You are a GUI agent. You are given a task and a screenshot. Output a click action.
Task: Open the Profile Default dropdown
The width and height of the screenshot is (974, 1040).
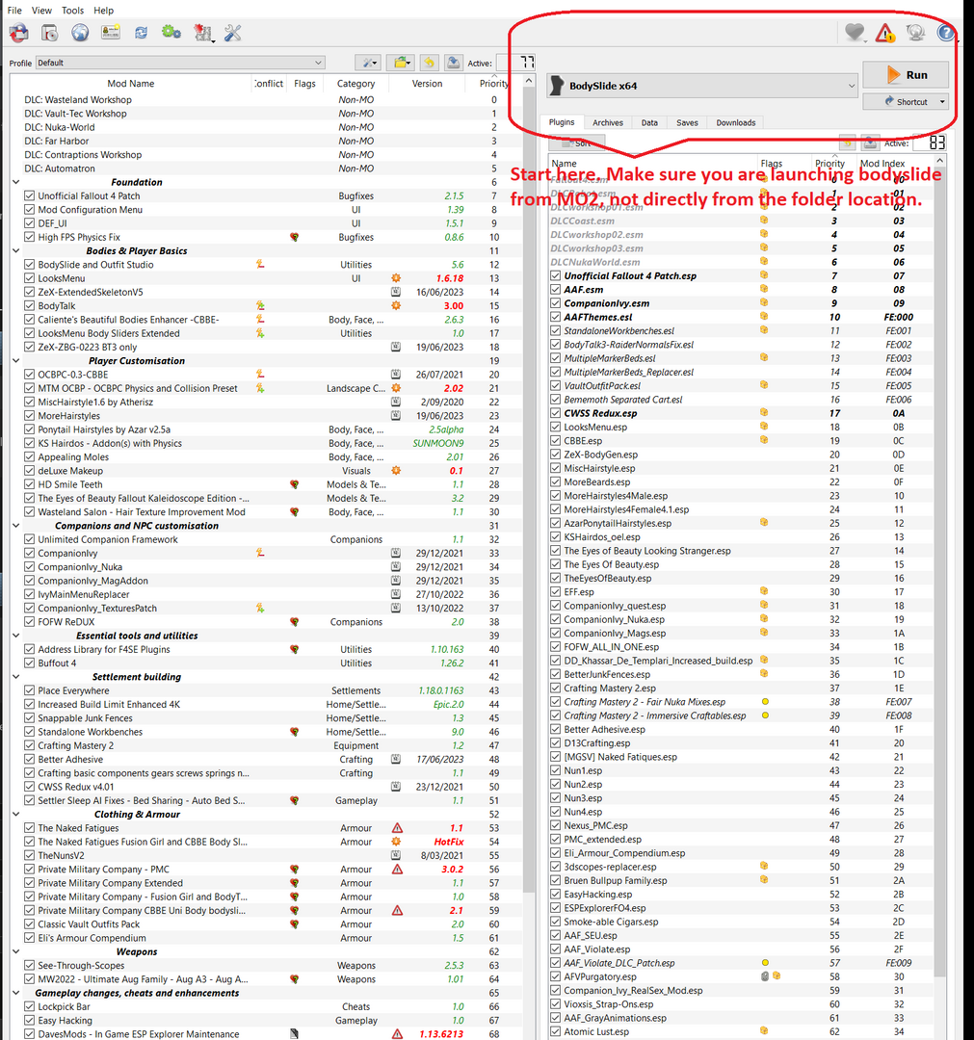coord(179,63)
